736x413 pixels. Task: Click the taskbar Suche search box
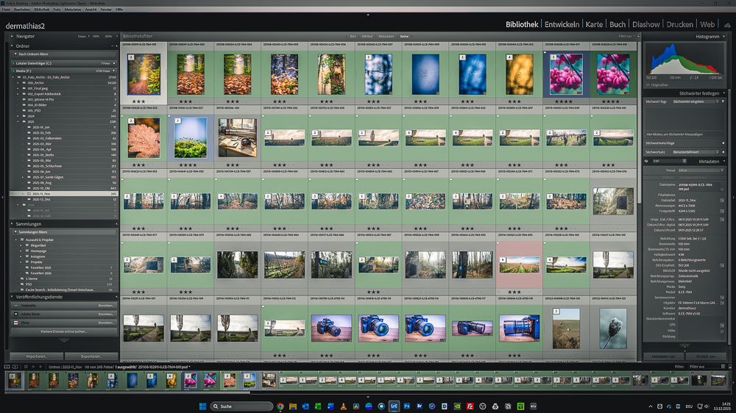coord(241,406)
